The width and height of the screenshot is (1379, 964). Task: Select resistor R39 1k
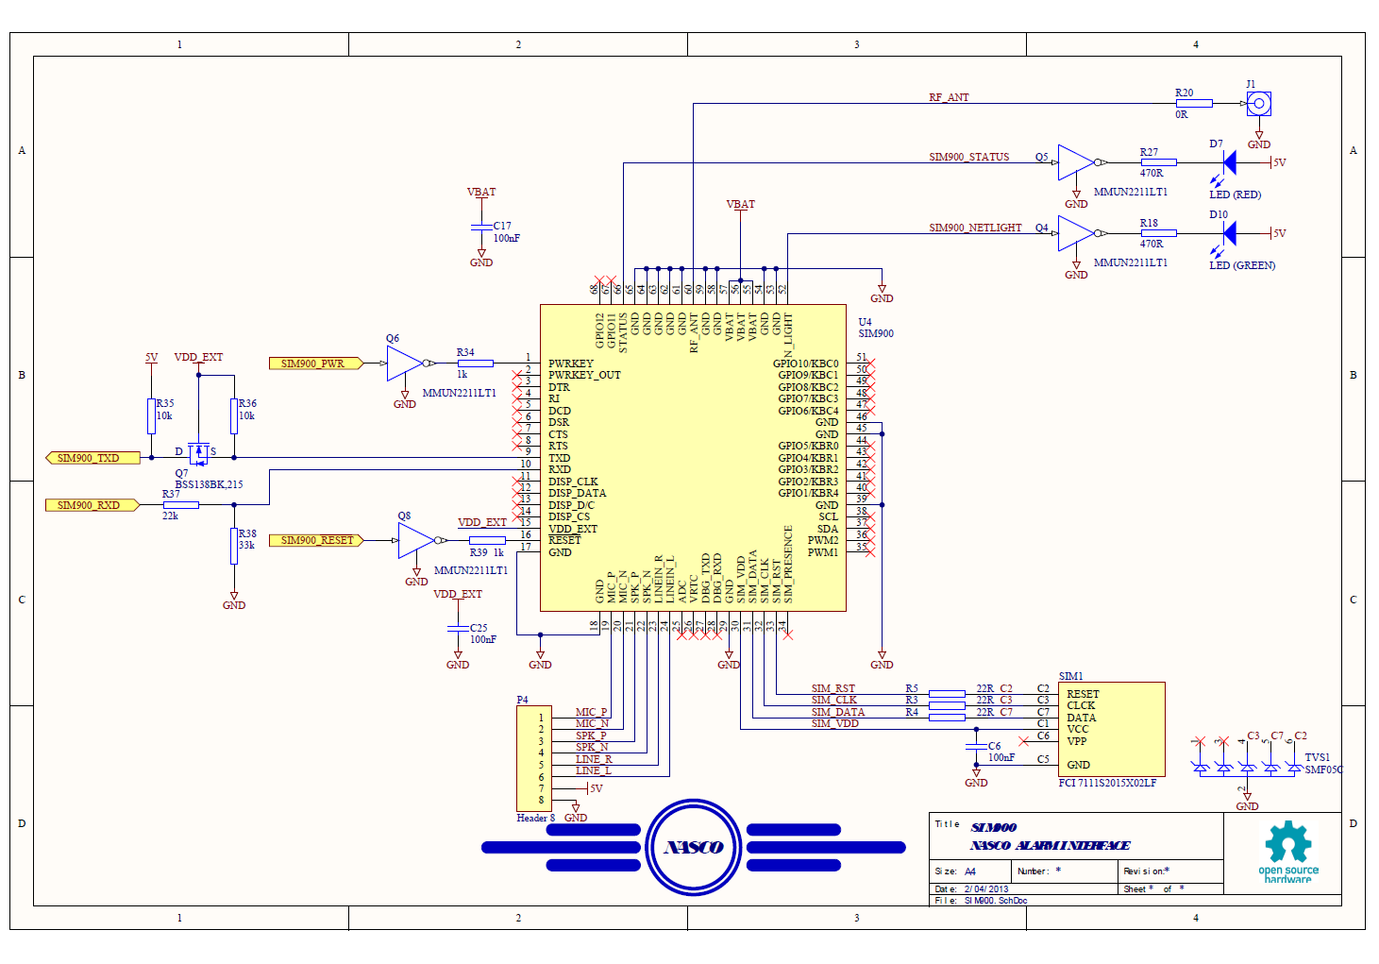click(x=487, y=541)
